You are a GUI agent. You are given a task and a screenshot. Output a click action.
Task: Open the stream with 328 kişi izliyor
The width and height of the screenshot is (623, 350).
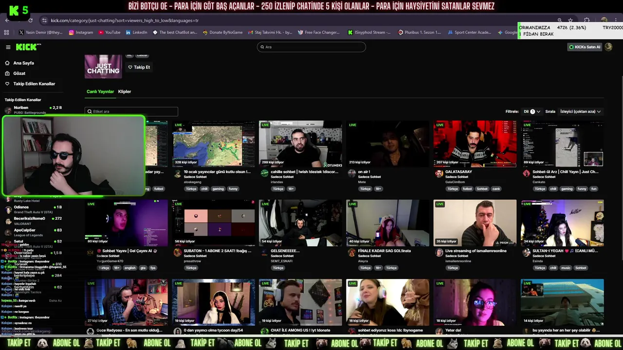tap(214, 144)
